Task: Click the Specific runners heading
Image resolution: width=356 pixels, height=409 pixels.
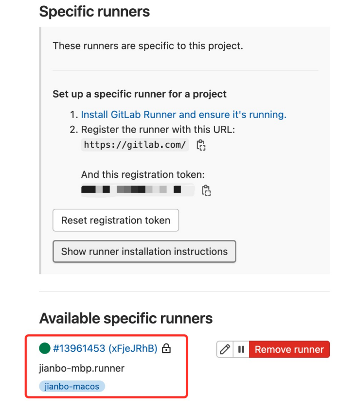Action: [x=94, y=12]
